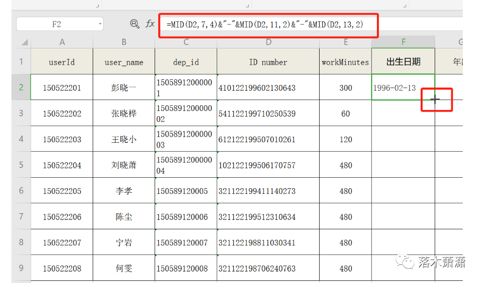Select ID number 410122199602130643
The width and height of the screenshot is (481, 283).
point(268,88)
